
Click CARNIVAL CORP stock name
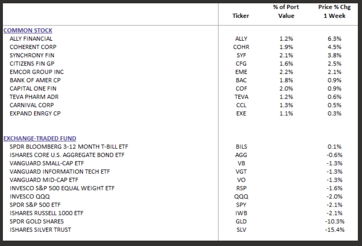[31, 105]
